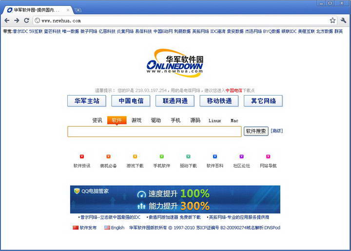Image resolution: width=351 pixels, height=251 pixels.
Task: Click the Chinese flag icon by 软件发布
Action: tap(76, 228)
